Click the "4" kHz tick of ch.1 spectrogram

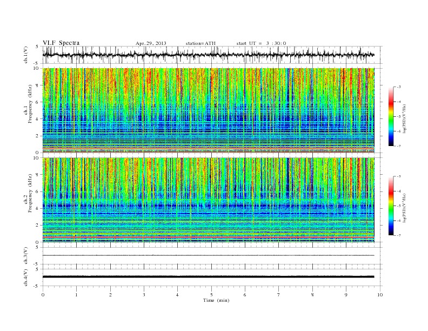(38, 119)
